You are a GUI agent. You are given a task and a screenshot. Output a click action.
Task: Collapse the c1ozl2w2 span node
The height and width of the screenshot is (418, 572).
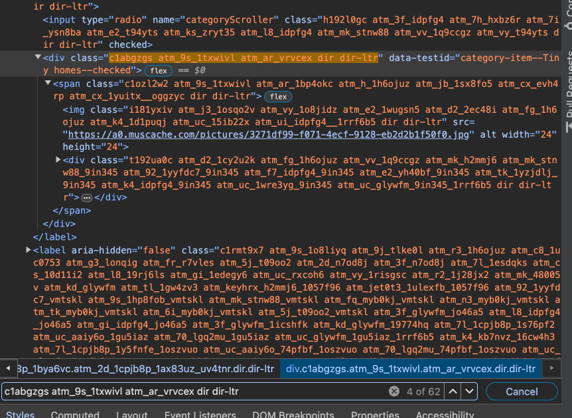tap(47, 83)
